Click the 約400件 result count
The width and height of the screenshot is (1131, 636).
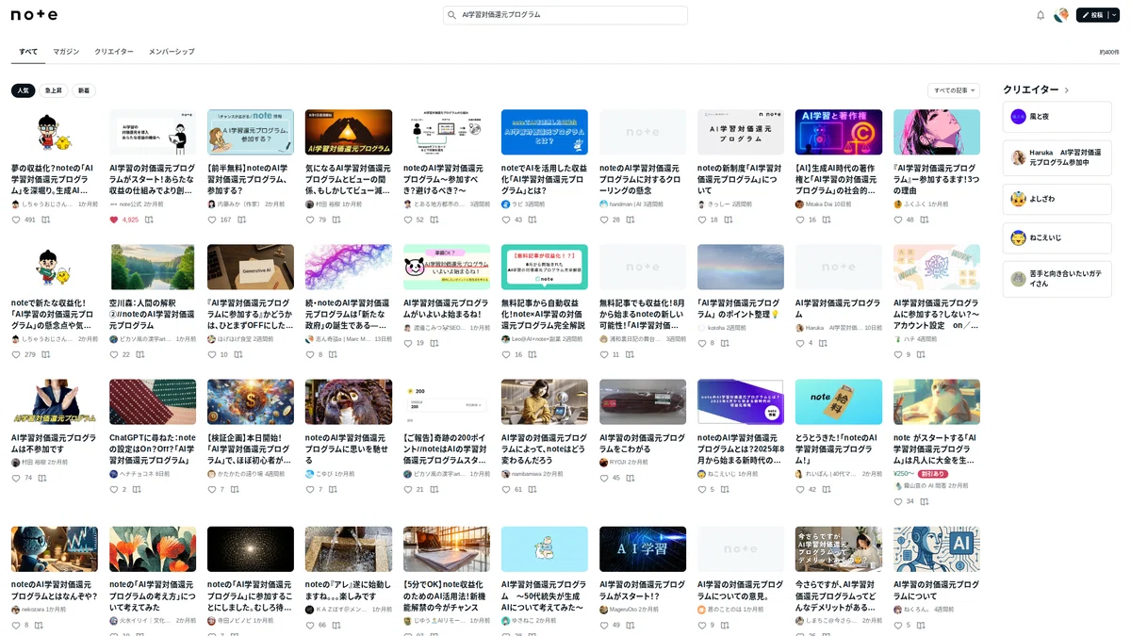click(1109, 53)
